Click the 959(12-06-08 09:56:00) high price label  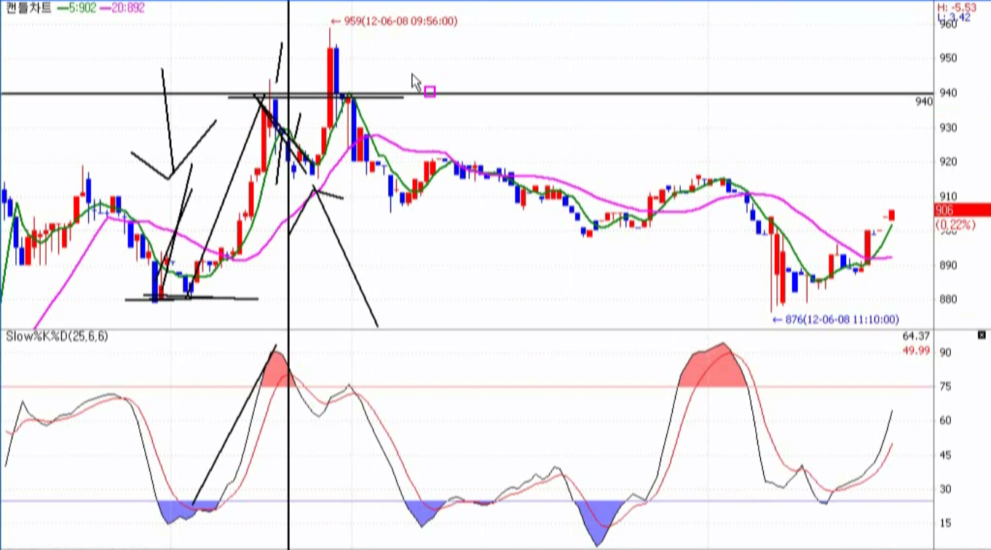pyautogui.click(x=394, y=21)
